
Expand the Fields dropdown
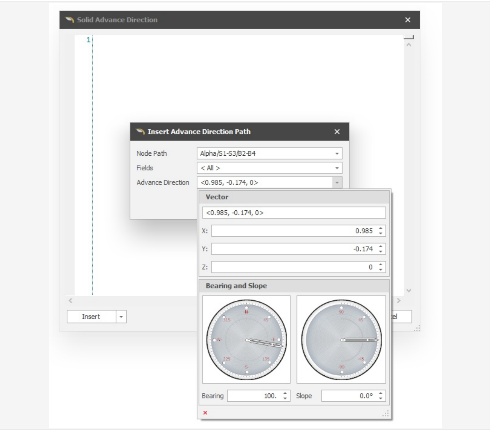tap(337, 168)
